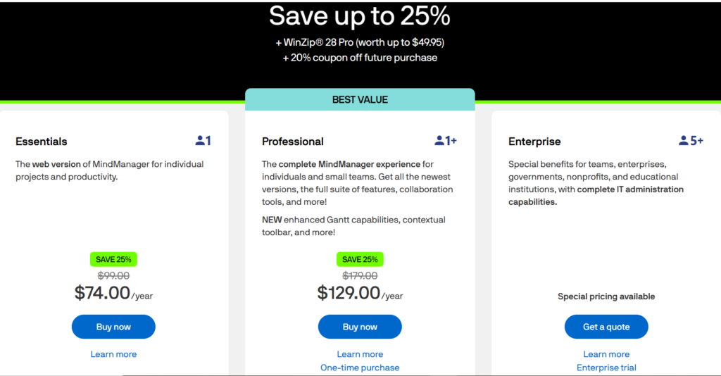Click the SAVE 25% badge on Essentials
The image size is (721, 376).
[113, 259]
